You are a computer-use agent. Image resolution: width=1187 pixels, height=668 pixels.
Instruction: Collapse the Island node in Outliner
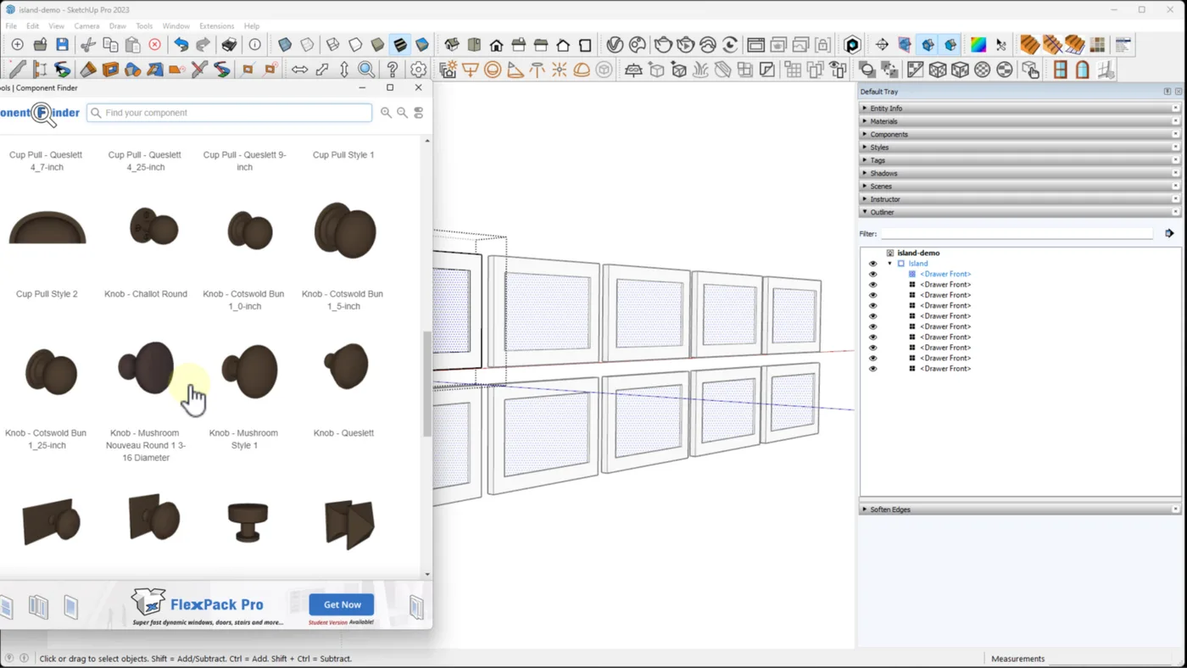tap(889, 264)
